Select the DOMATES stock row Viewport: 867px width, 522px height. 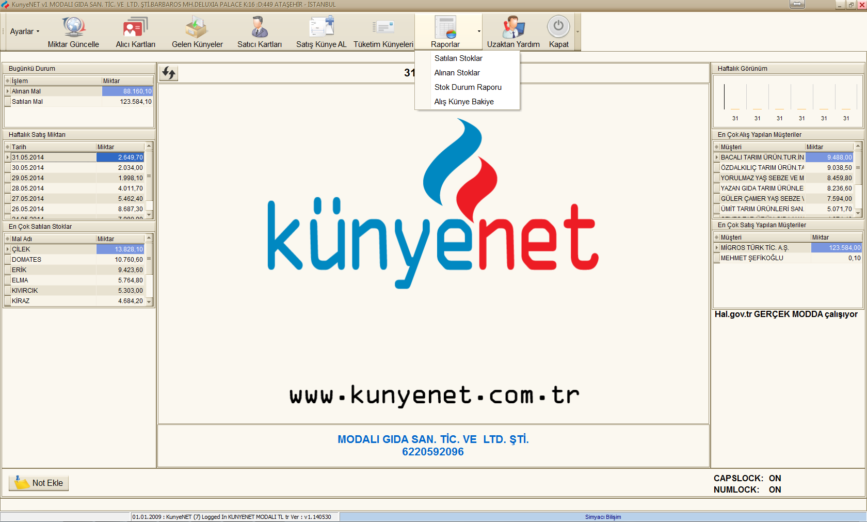[x=75, y=260]
